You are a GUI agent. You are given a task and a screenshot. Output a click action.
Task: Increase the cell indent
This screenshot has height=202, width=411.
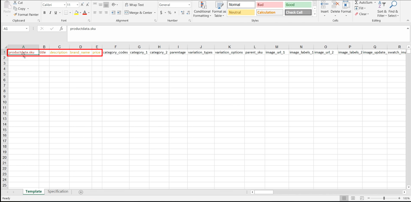119,13
